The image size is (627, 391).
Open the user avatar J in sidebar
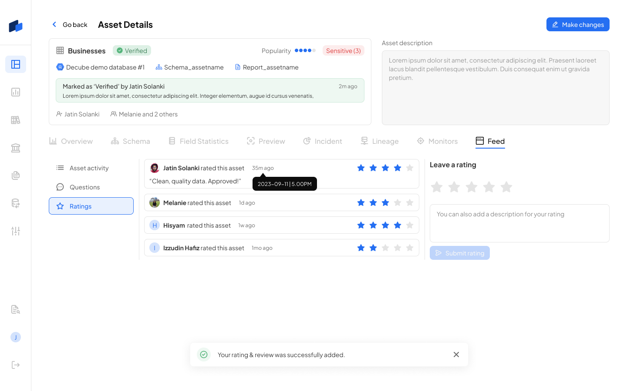(x=16, y=337)
